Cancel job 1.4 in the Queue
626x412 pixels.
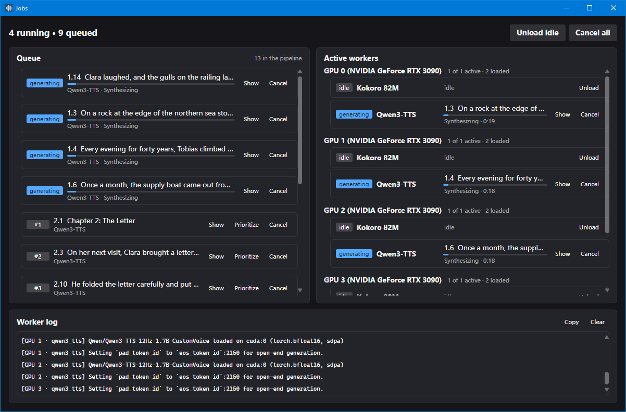pyautogui.click(x=278, y=155)
